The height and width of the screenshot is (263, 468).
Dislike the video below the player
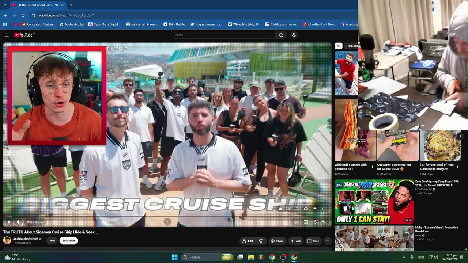pyautogui.click(x=261, y=241)
